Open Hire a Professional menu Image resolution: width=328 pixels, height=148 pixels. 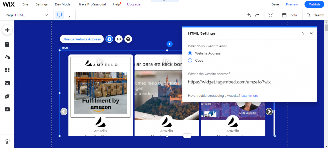92,4
